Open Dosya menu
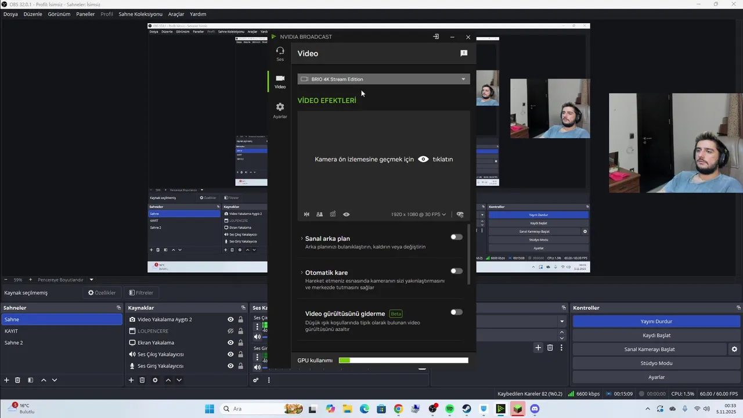 (10, 14)
